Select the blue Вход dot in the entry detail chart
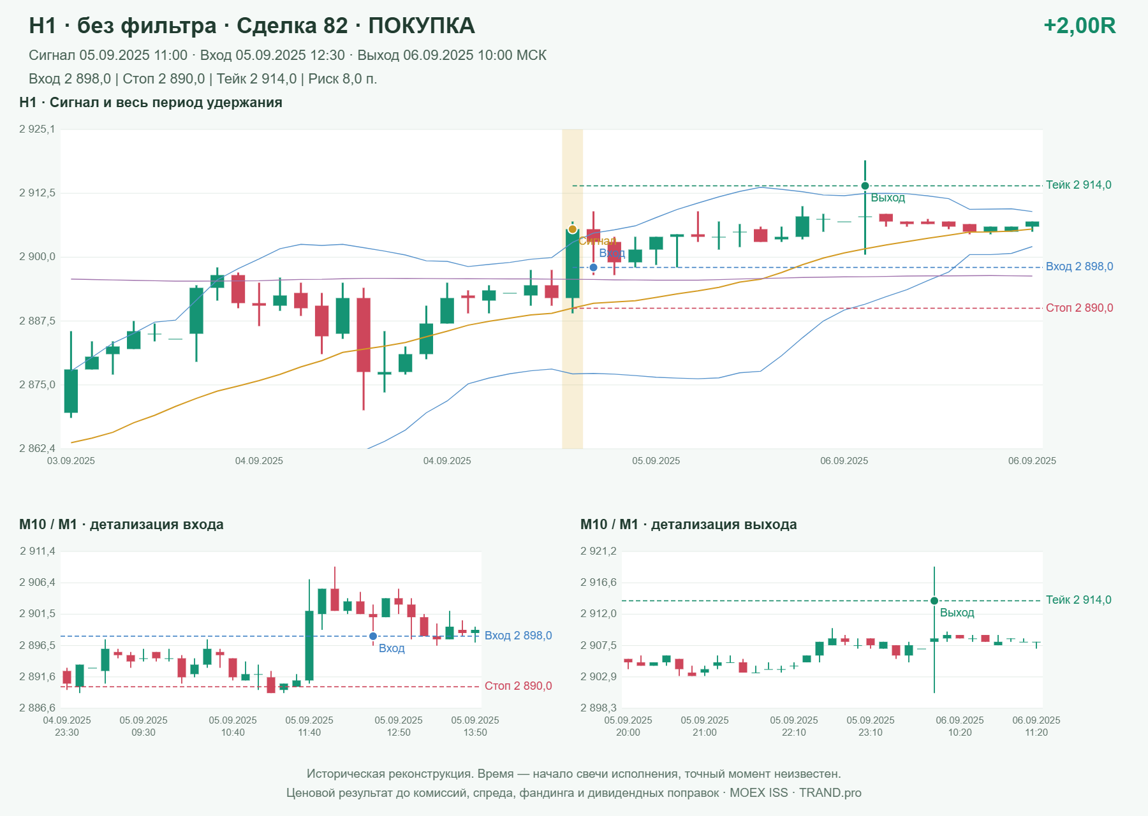1148x816 pixels. [x=373, y=636]
